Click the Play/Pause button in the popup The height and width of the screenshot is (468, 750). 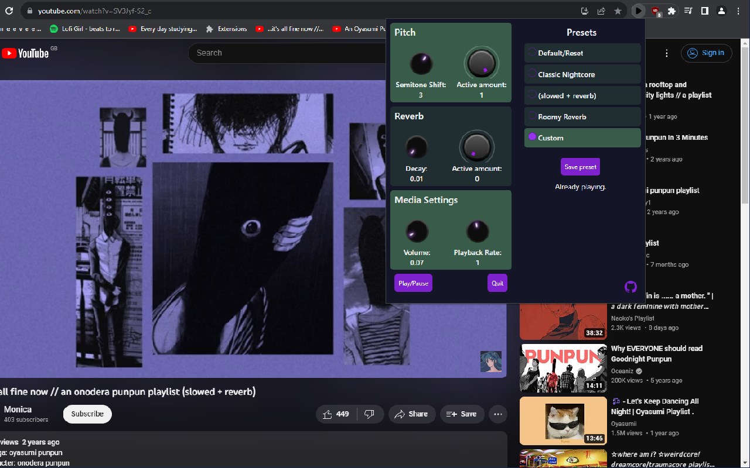point(413,283)
